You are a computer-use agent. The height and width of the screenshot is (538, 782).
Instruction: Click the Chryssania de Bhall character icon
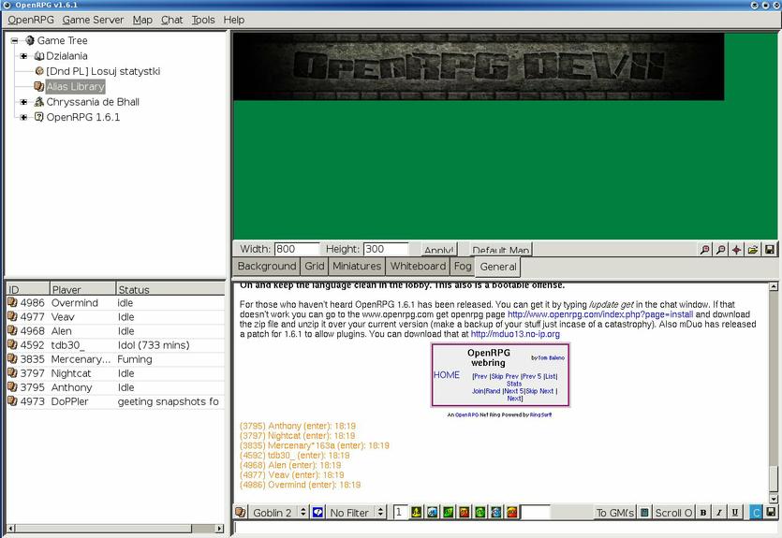(39, 102)
